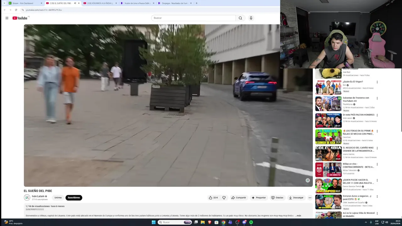Switch to "Despegar . Resultados de Vuelos" tab
402x226 pixels.
pyautogui.click(x=175, y=3)
